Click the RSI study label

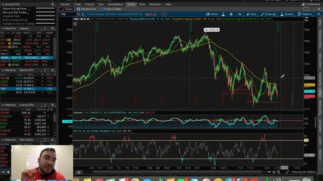[x=94, y=131]
